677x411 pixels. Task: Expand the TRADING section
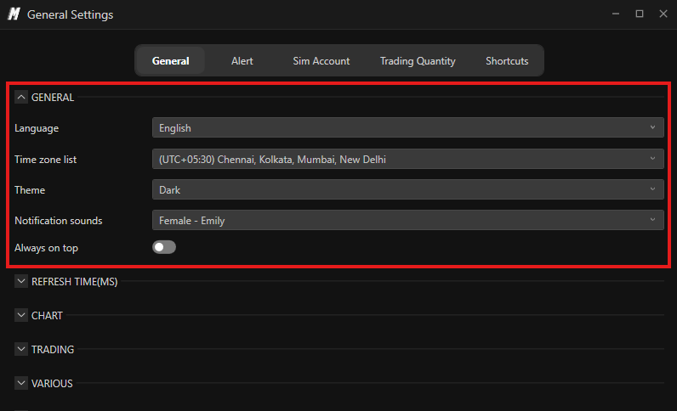tap(21, 349)
